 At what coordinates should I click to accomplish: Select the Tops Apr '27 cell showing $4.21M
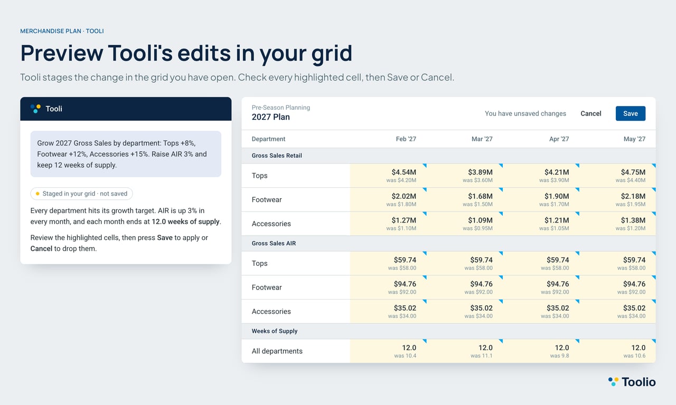point(541,176)
